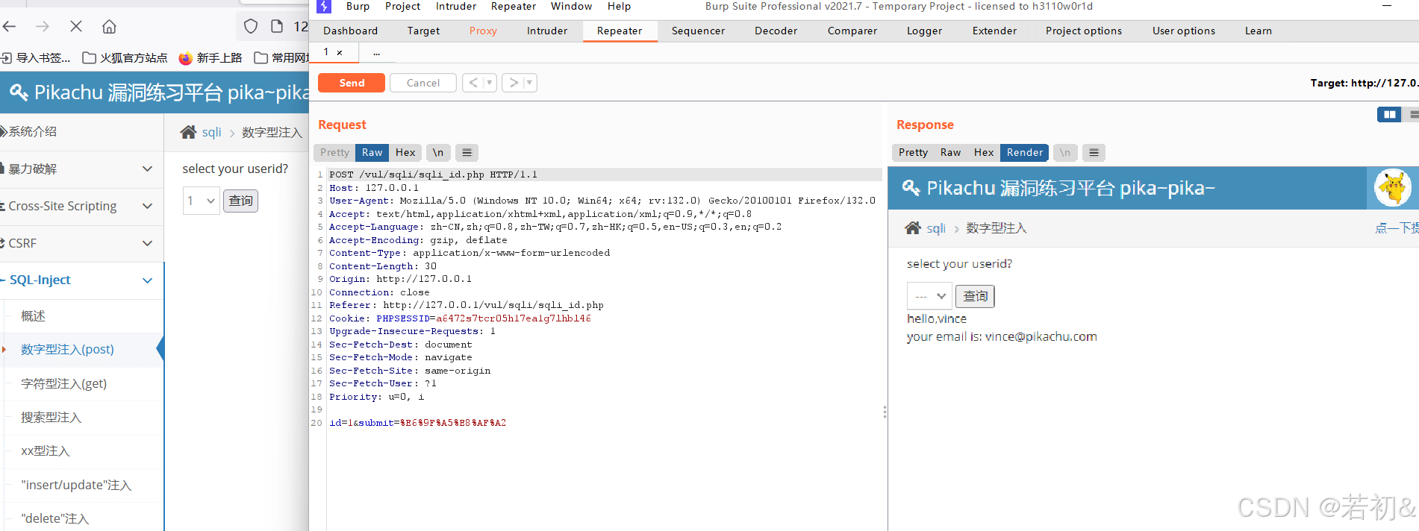
Task: Open 搜索型注入 sidebar link
Action: coord(51,417)
